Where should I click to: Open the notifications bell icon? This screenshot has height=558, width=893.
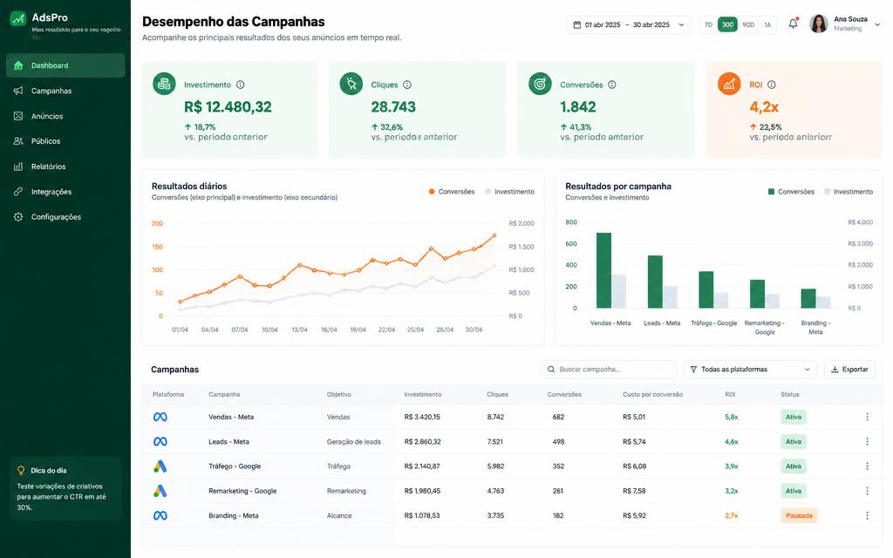coord(793,24)
